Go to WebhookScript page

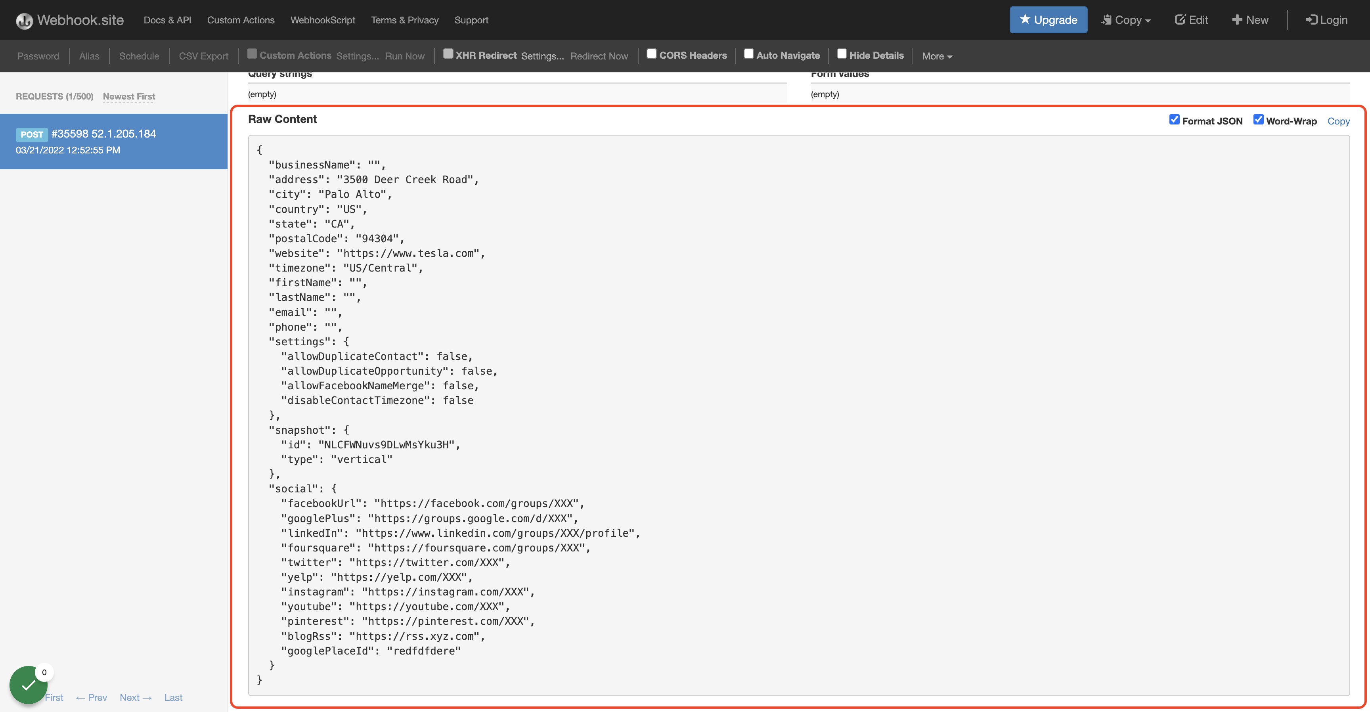(323, 20)
